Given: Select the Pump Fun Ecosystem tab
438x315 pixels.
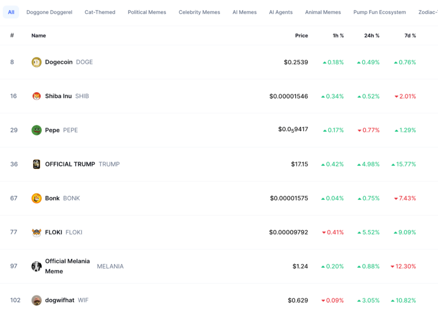Looking at the screenshot, I should point(379,12).
